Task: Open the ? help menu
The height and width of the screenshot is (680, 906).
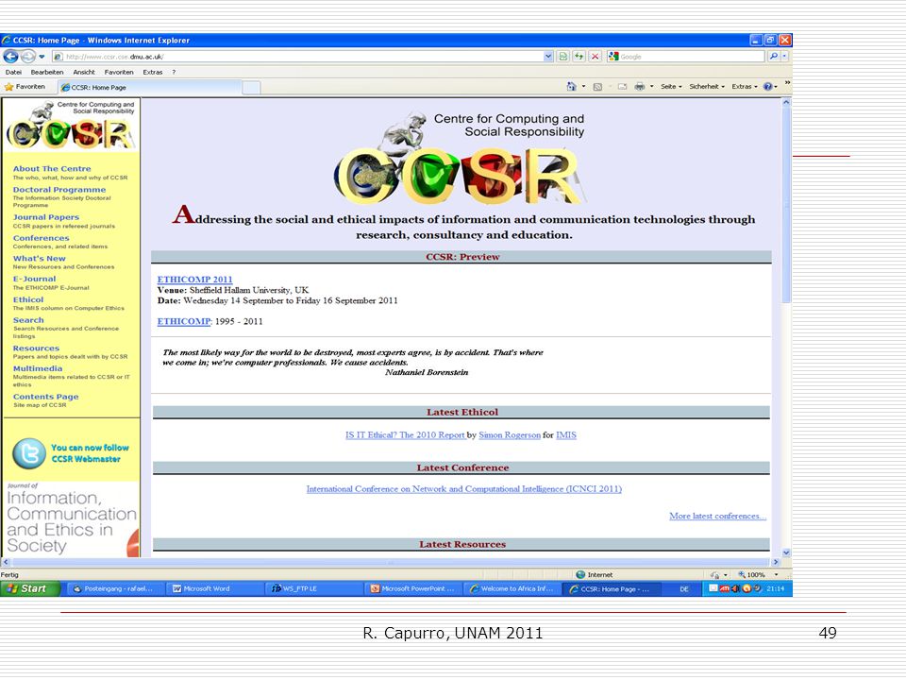Action: tap(174, 73)
